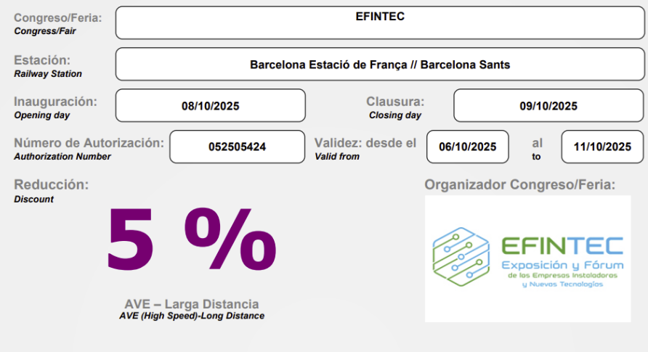Screen dimensions: 648x352
Task: Click the Estación label text
Action: click(42, 60)
